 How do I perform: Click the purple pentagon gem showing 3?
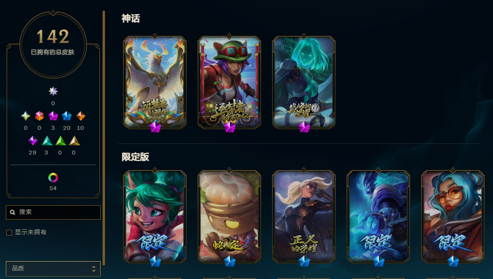(x=53, y=116)
